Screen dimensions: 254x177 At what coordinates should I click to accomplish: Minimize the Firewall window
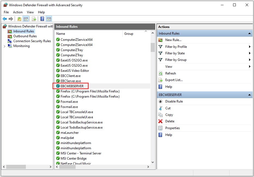(222, 5)
